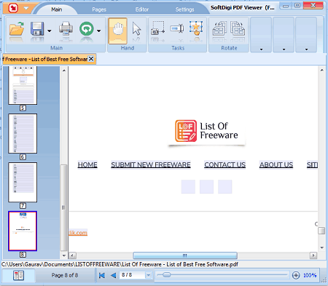Click document vertical scroll down arrow
The image size is (328, 286).
(x=321, y=247)
